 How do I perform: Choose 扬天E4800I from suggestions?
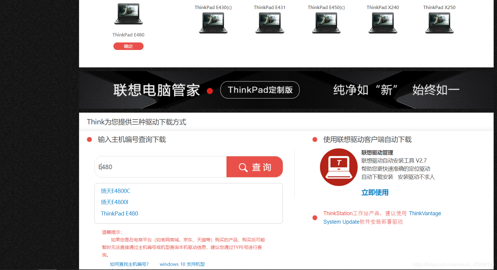tap(115, 202)
